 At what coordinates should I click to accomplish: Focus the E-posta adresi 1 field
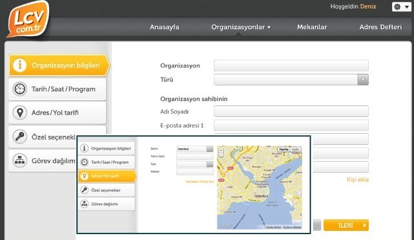pyautogui.click(x=291, y=125)
